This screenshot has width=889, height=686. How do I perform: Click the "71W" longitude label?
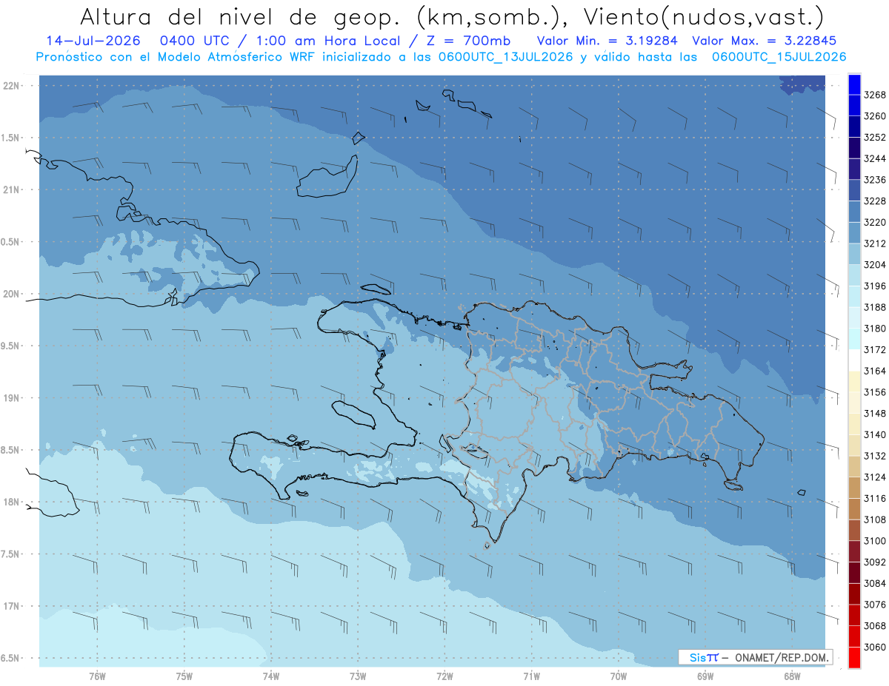tap(531, 676)
